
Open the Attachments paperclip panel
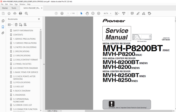(3, 33)
